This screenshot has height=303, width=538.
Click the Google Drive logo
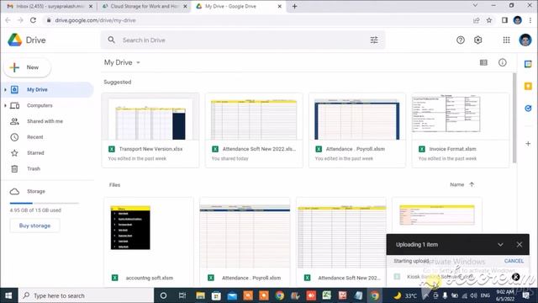[15, 40]
